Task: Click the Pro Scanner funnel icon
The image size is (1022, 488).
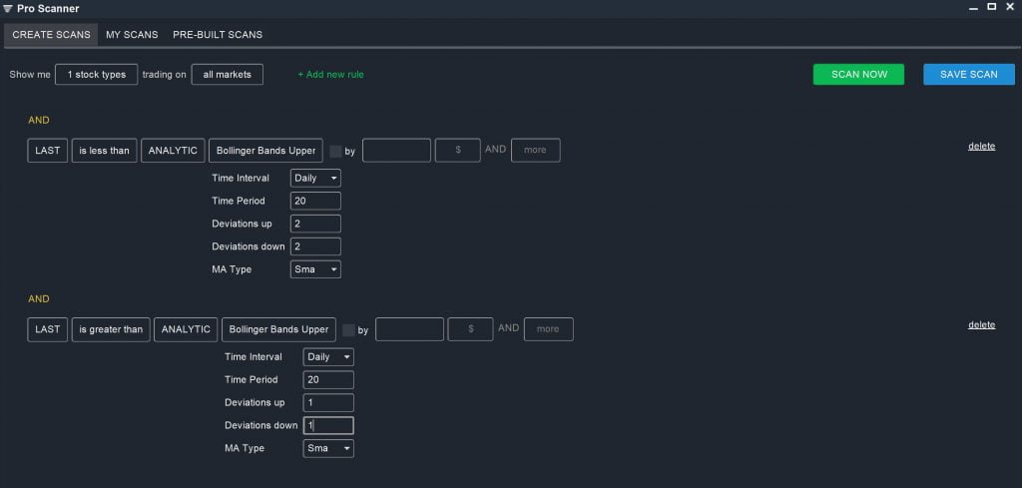Action: coord(8,8)
